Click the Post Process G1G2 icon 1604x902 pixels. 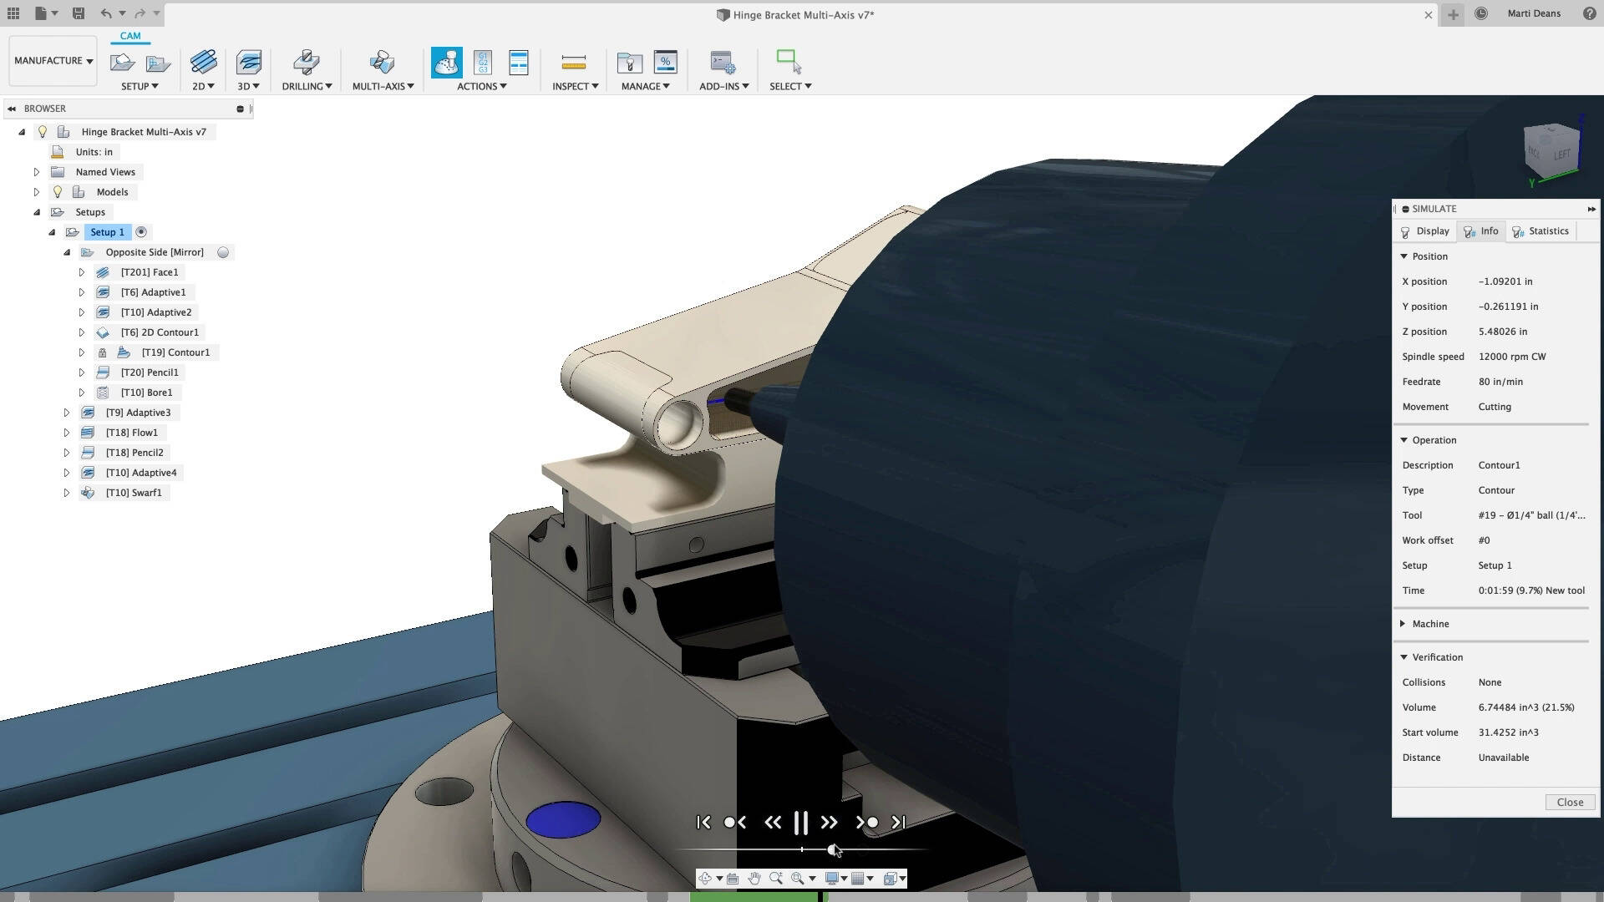(x=482, y=63)
